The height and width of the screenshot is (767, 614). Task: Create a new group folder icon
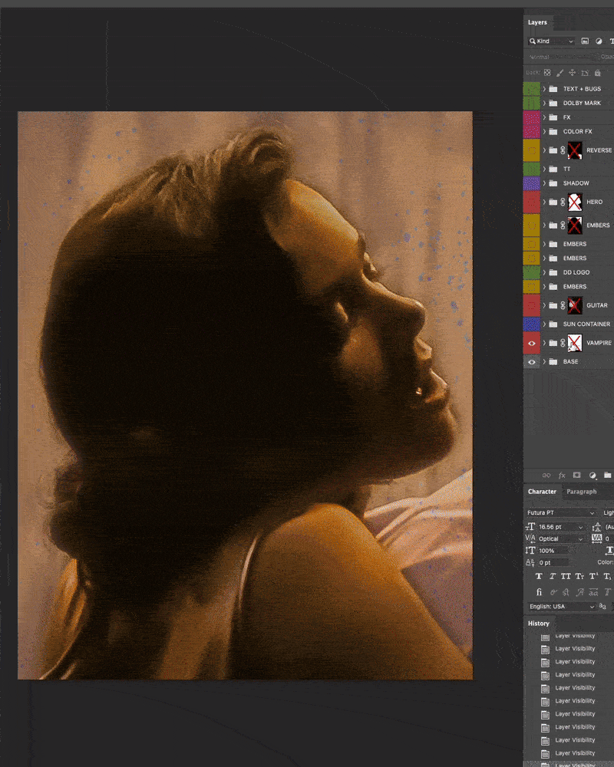pyautogui.click(x=607, y=475)
